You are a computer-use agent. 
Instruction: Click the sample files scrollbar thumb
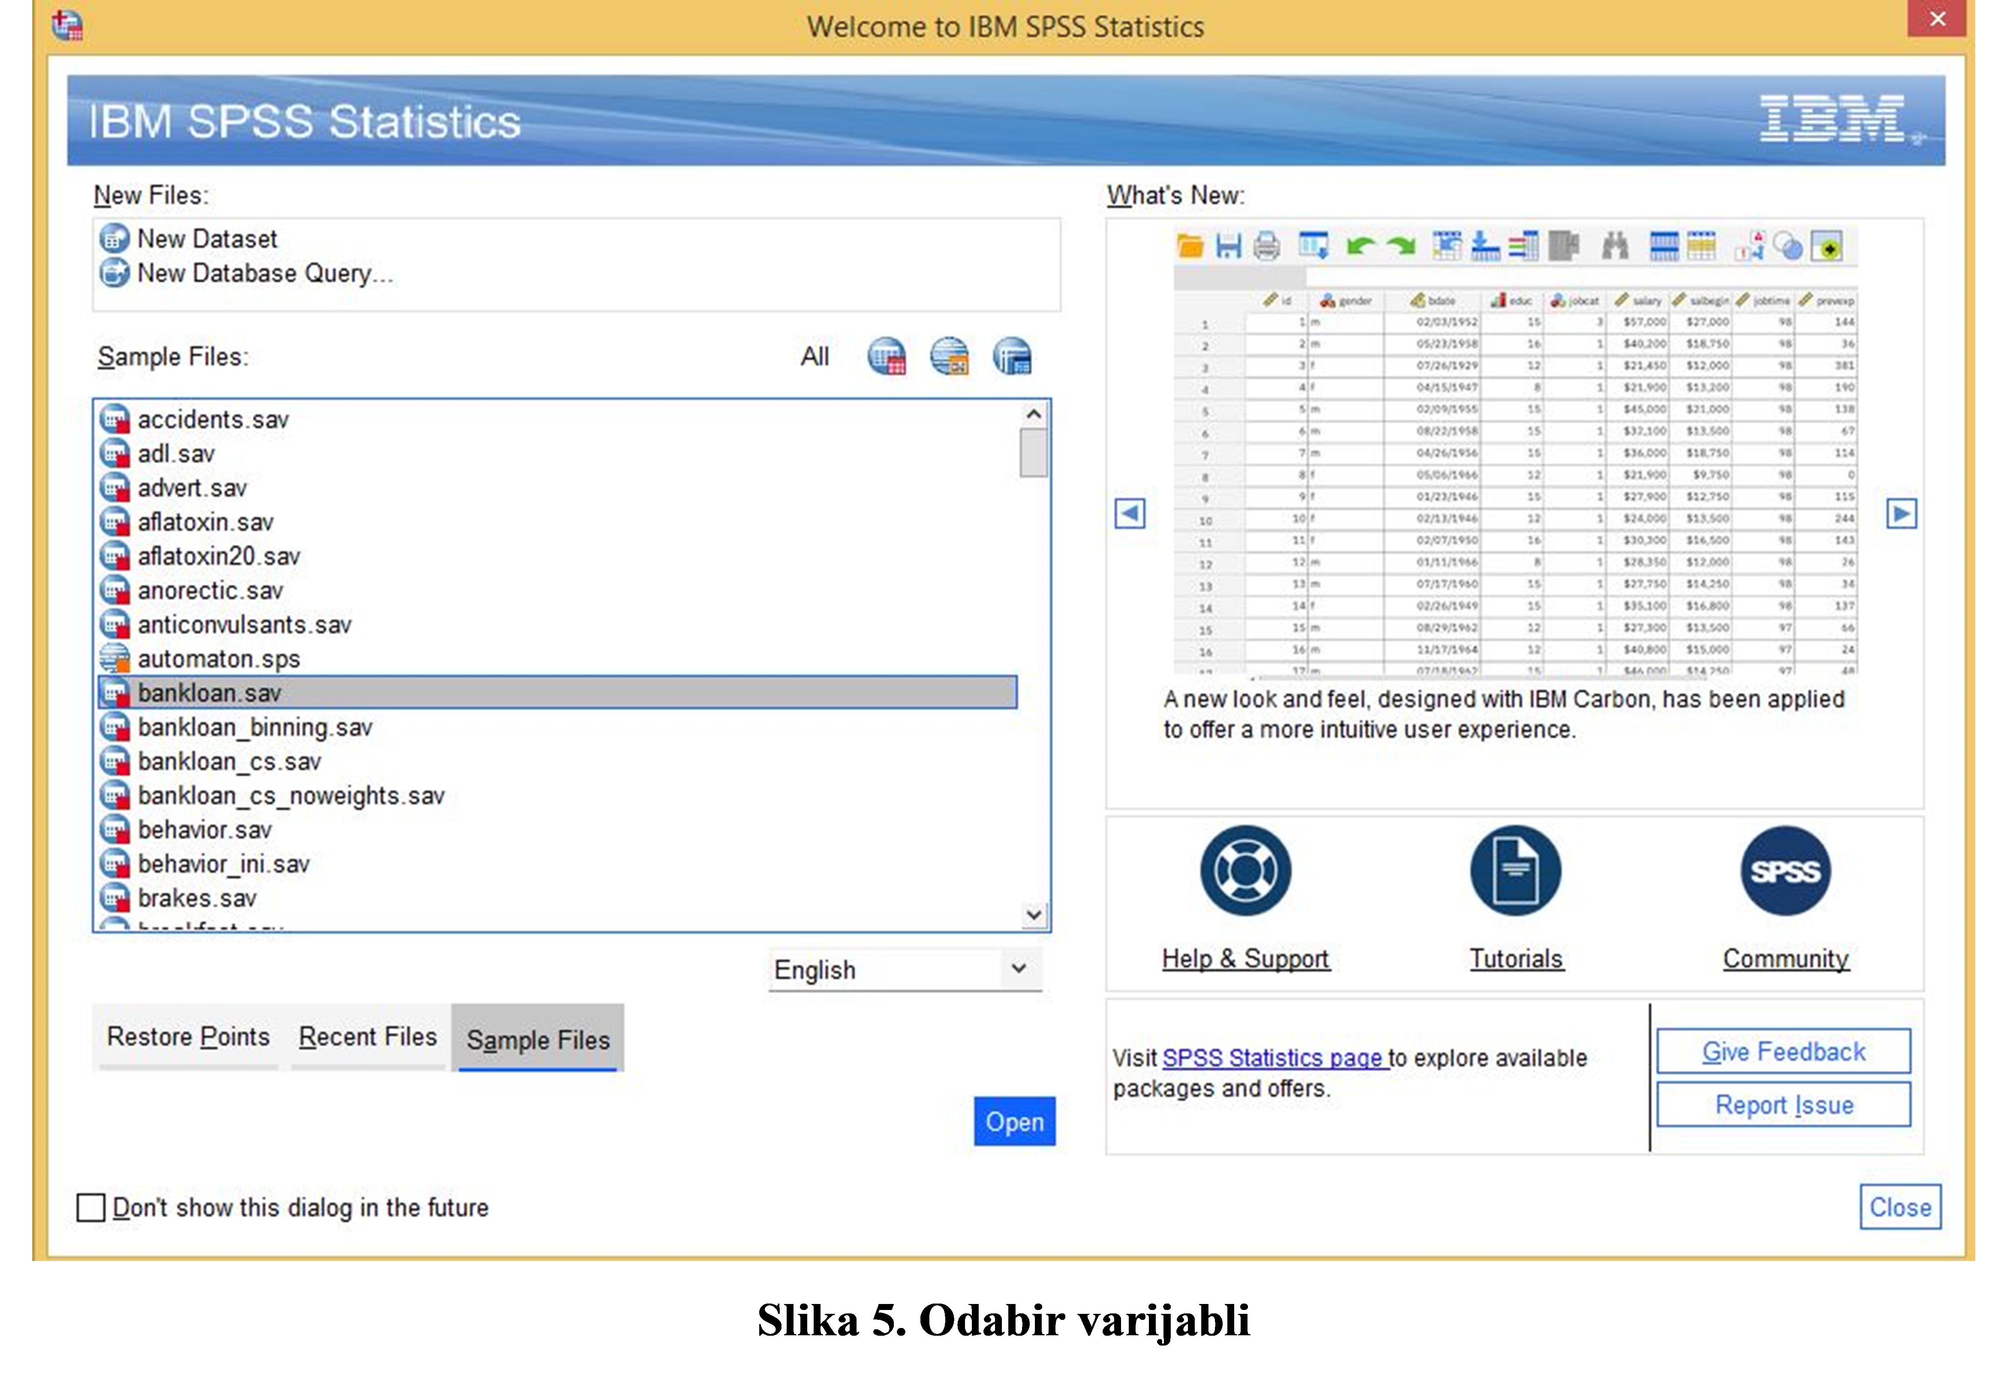point(1034,453)
